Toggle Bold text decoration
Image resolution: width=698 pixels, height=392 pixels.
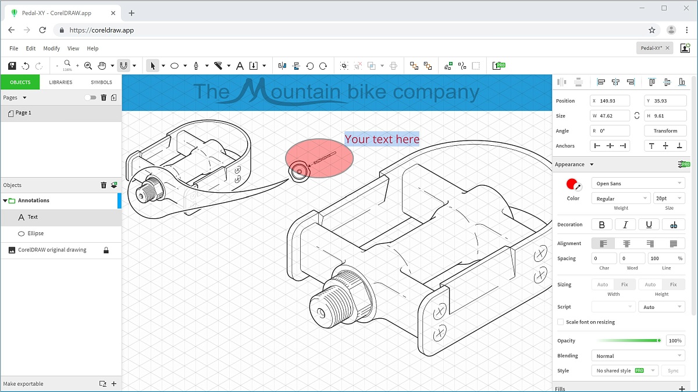pyautogui.click(x=602, y=225)
